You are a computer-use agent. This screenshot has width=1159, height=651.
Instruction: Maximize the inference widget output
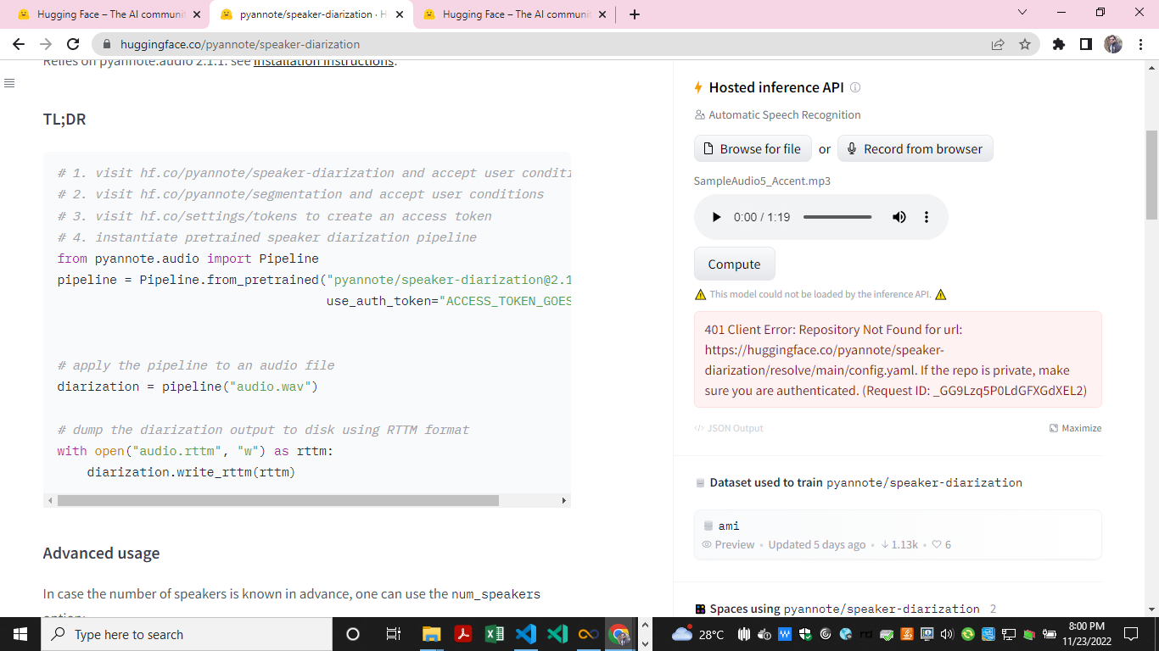[1075, 428]
